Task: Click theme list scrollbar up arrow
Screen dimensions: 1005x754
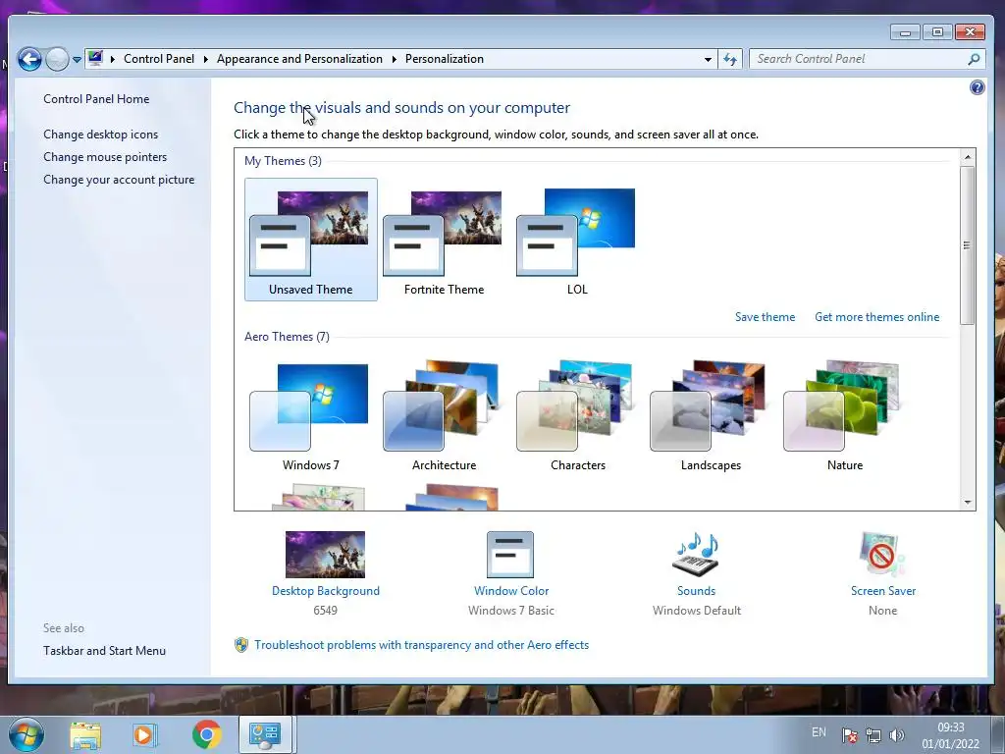Action: (x=968, y=156)
